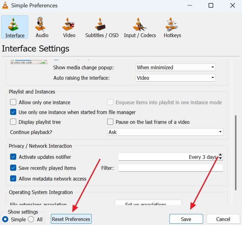Disable Activate updates notifier
The height and width of the screenshot is (225, 242).
(13, 157)
